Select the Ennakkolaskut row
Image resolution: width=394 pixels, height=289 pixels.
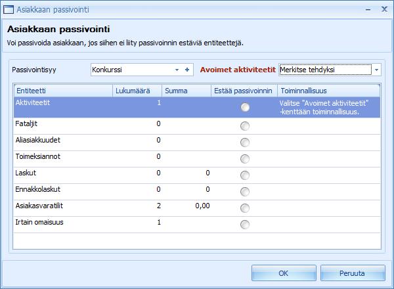click(197, 192)
